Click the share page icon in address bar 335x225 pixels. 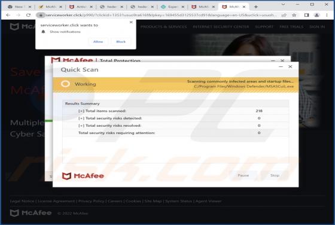click(x=284, y=15)
